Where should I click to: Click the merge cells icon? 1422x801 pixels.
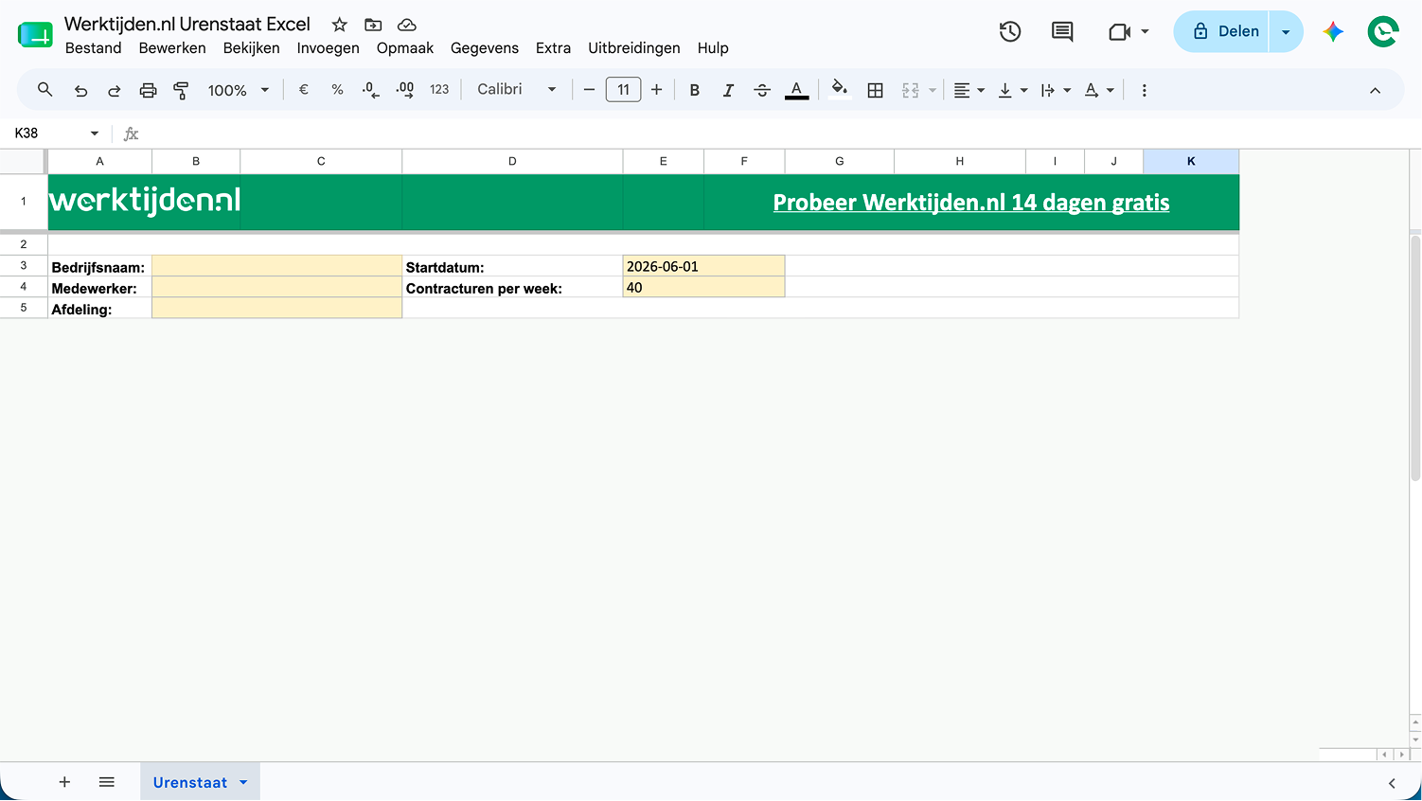[x=911, y=90]
